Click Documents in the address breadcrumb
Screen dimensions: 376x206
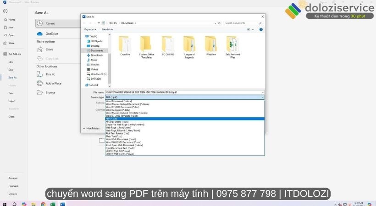tap(127, 23)
